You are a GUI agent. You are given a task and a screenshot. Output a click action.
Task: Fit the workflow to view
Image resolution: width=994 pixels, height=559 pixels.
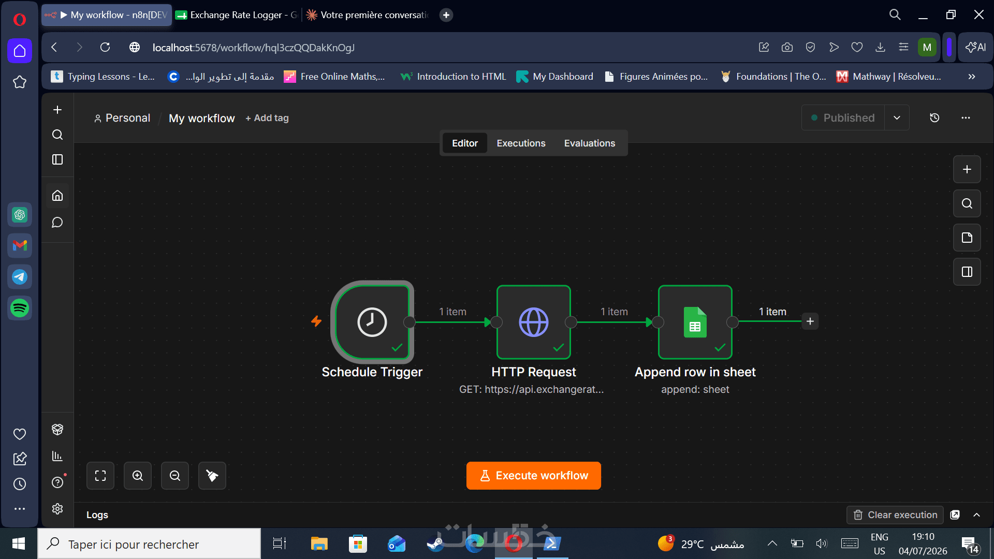click(100, 476)
